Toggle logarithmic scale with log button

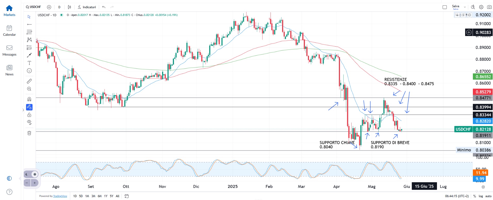tap(481, 196)
